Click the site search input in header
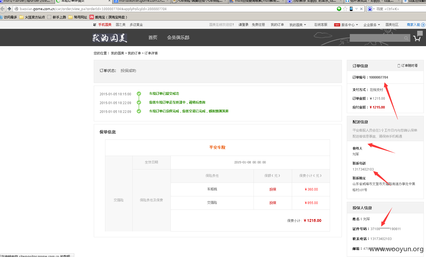 click(x=376, y=38)
